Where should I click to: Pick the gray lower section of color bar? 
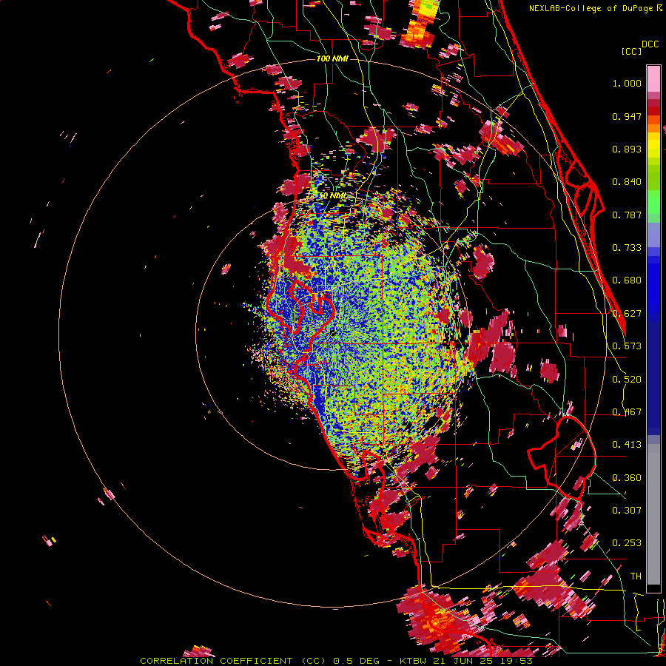pos(653,514)
